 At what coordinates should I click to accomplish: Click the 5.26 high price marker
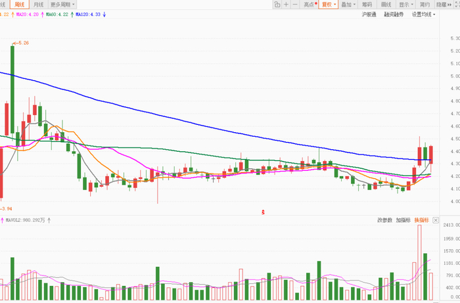pos(21,43)
